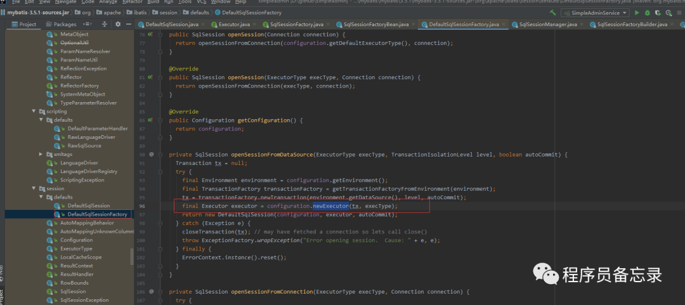
Task: Select the Project view tab
Action: click(x=23, y=24)
